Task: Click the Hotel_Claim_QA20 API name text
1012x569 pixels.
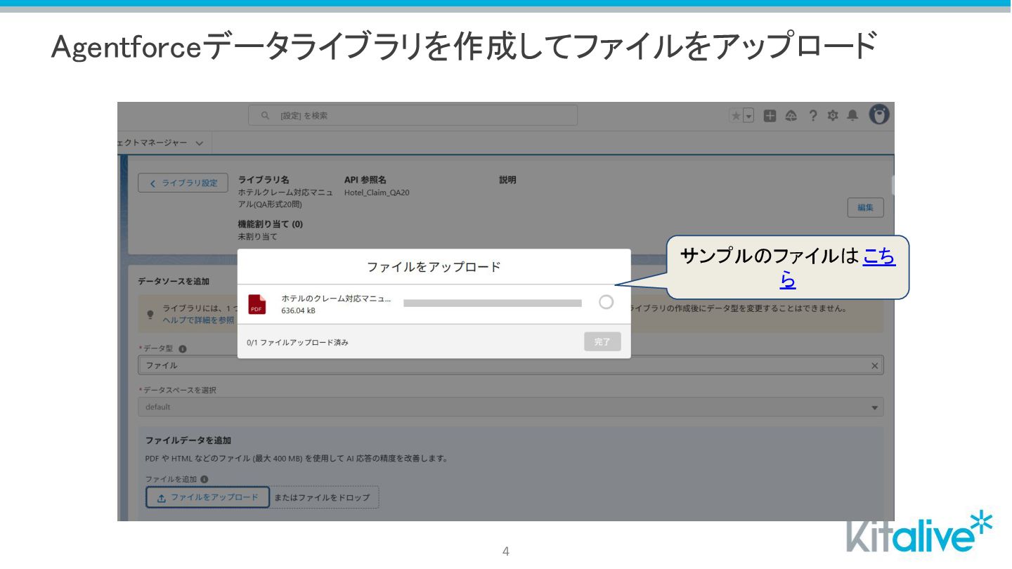Action: 377,192
